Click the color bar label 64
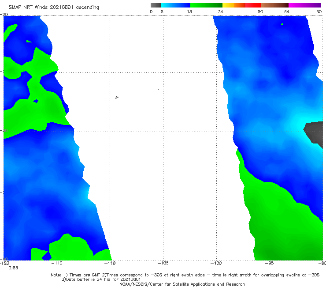 pos(287,12)
